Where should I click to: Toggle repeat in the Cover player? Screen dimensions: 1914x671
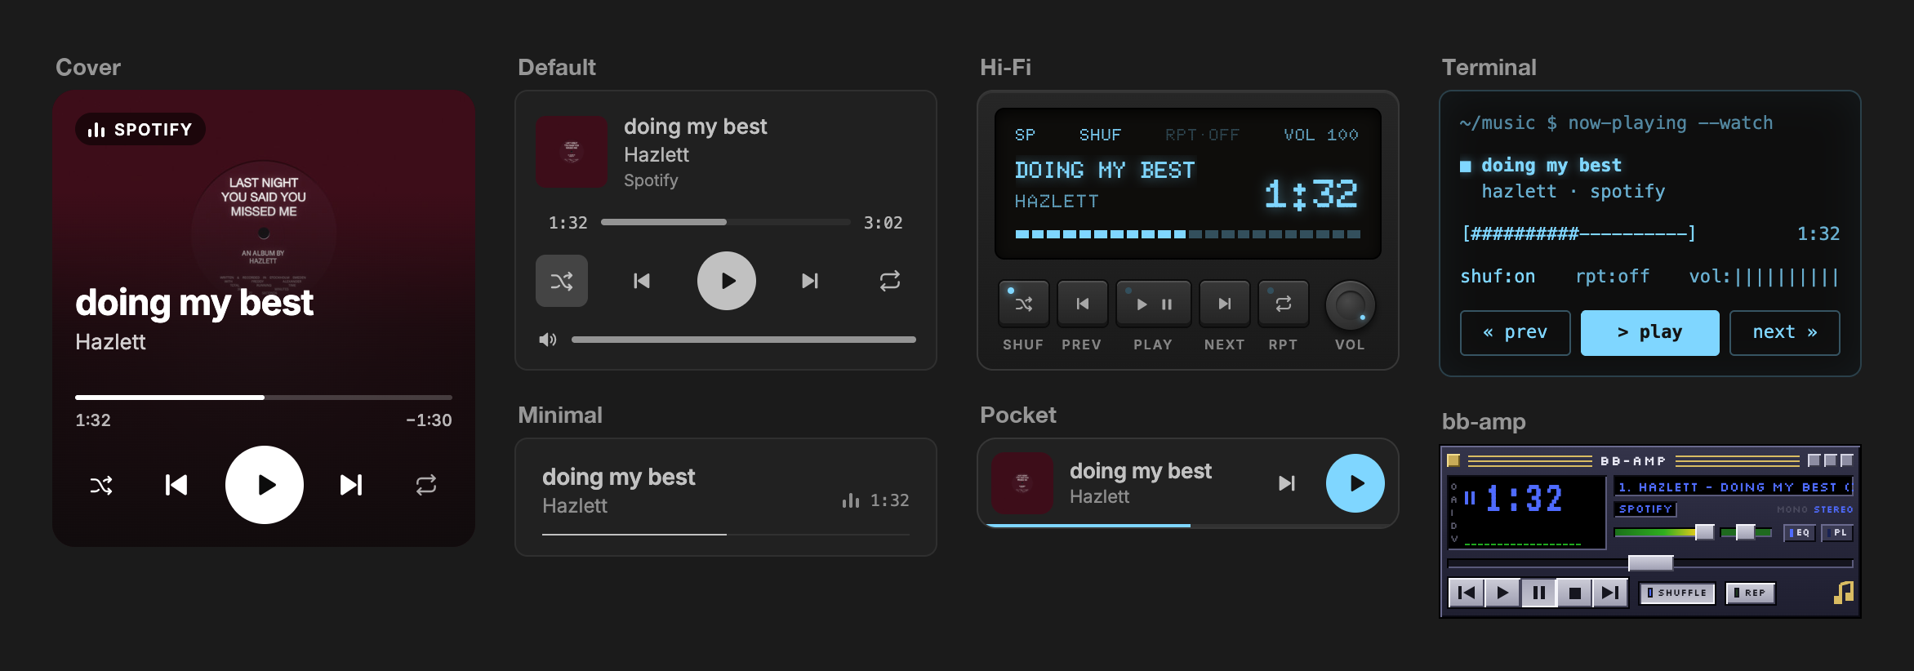tap(426, 486)
